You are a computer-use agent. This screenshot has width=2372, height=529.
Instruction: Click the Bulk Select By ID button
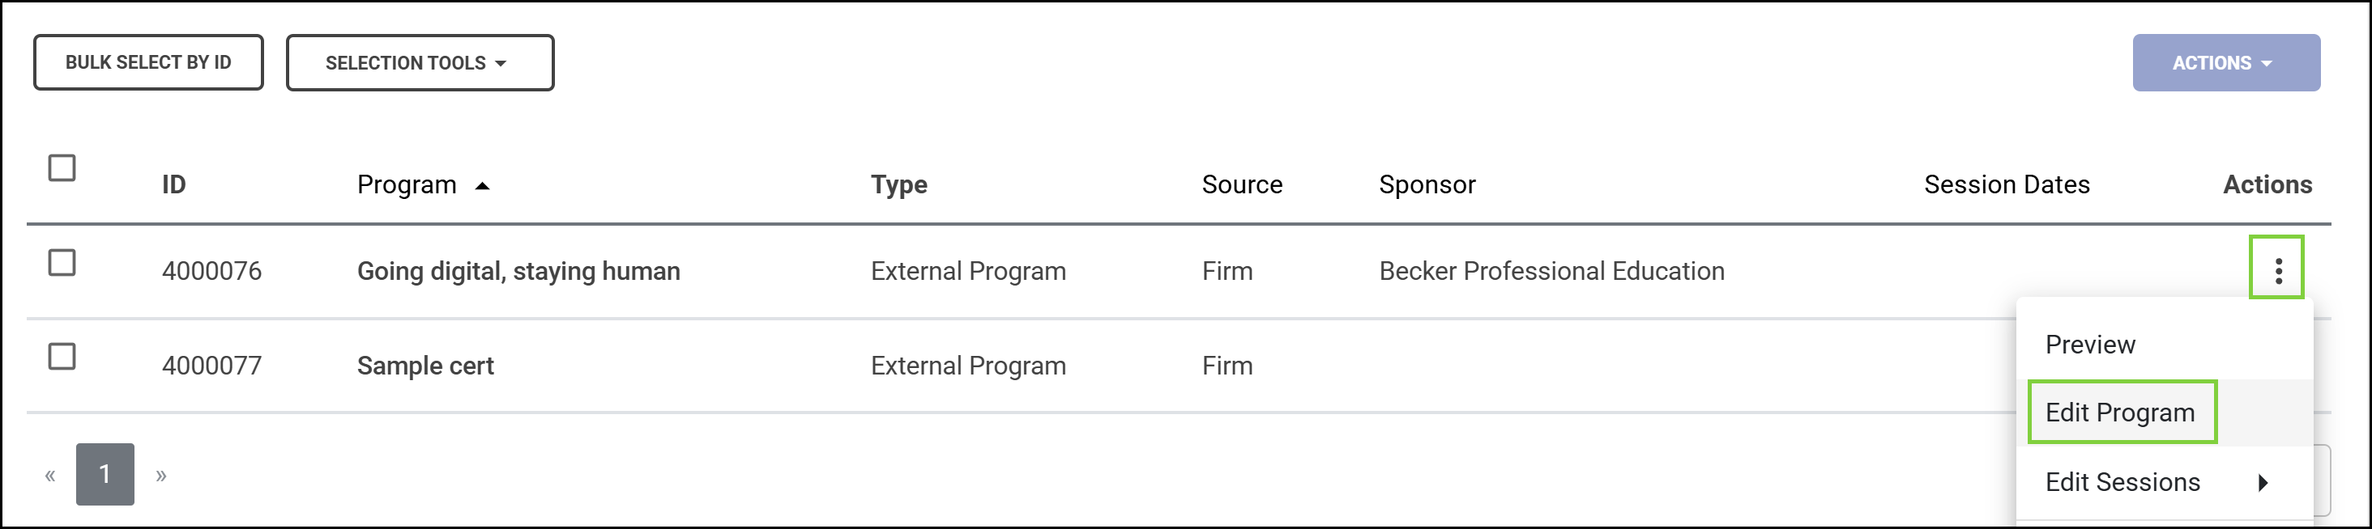point(148,62)
